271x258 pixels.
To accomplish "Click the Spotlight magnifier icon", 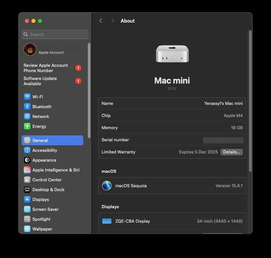I will pos(27,219).
